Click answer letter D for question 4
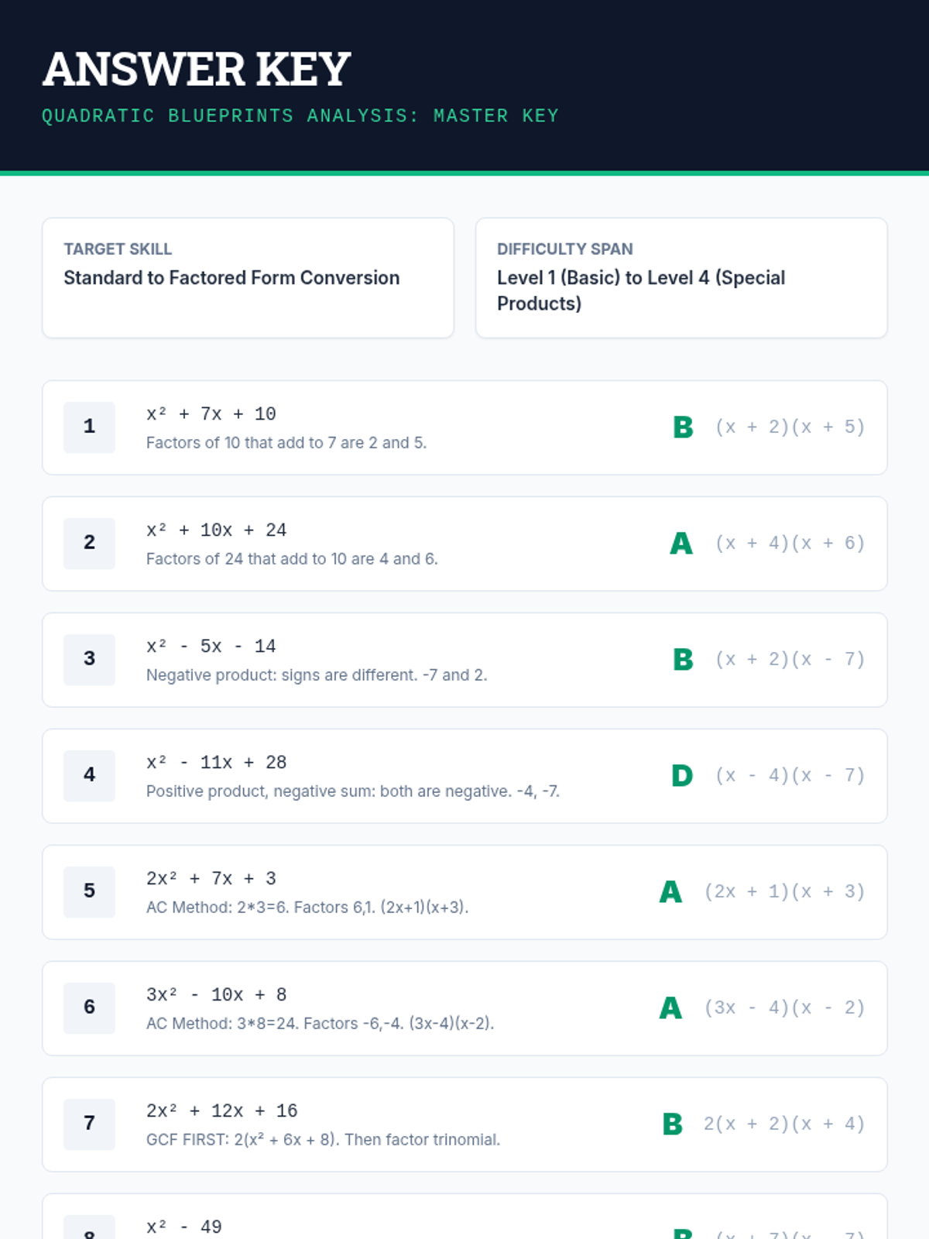929x1239 pixels. click(682, 776)
